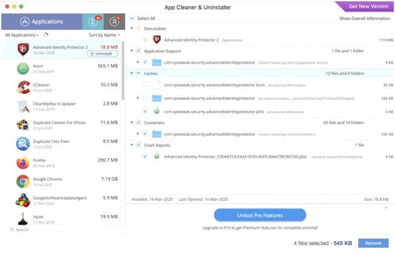The height and width of the screenshot is (253, 395).
Task: Uncheck the Containers category checkbox
Action: coord(138,122)
